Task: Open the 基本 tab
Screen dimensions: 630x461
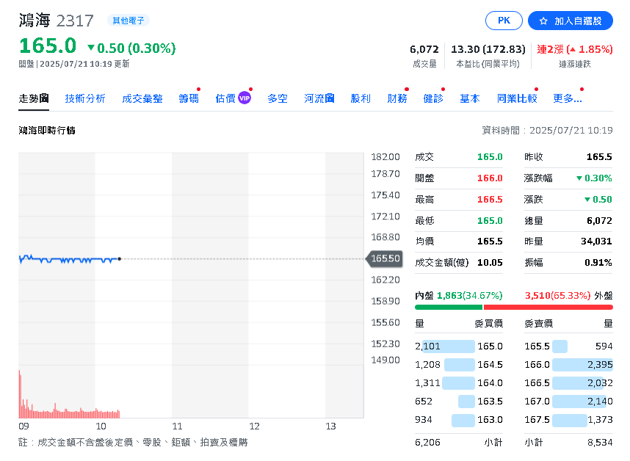Action: [x=470, y=98]
